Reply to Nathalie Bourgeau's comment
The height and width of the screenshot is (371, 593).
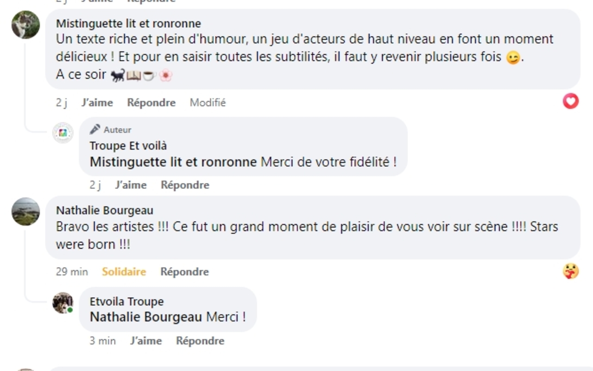[x=184, y=272]
